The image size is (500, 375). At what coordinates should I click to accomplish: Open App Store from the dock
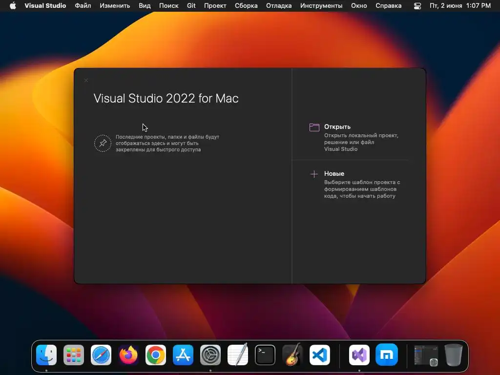click(183, 355)
